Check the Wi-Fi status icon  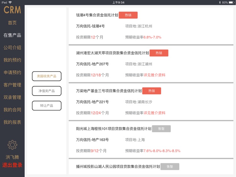pyautogui.click(x=10, y=2)
